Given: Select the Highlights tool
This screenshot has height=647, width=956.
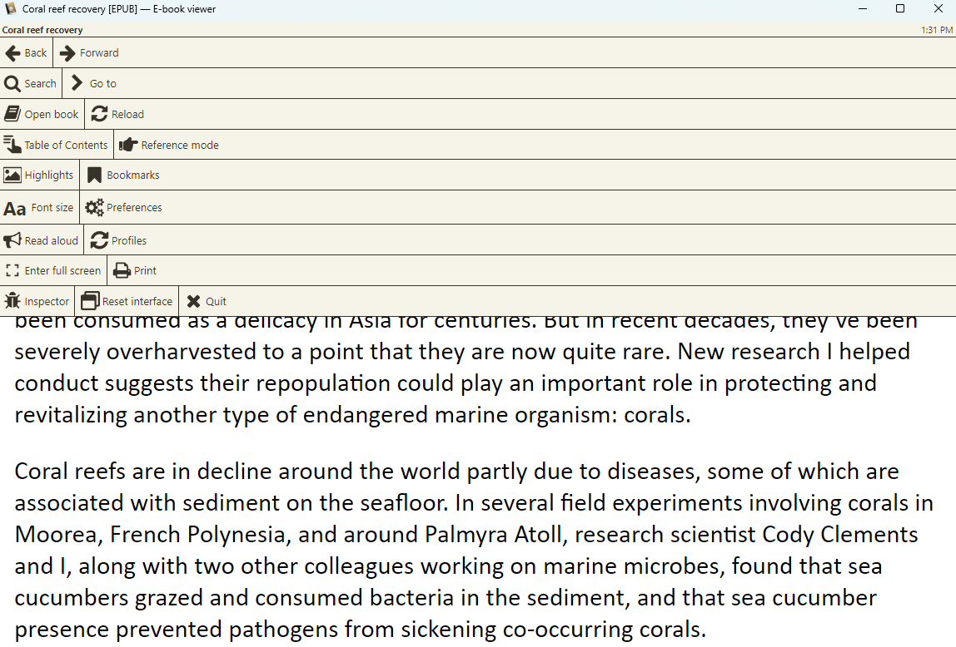Looking at the screenshot, I should (38, 175).
